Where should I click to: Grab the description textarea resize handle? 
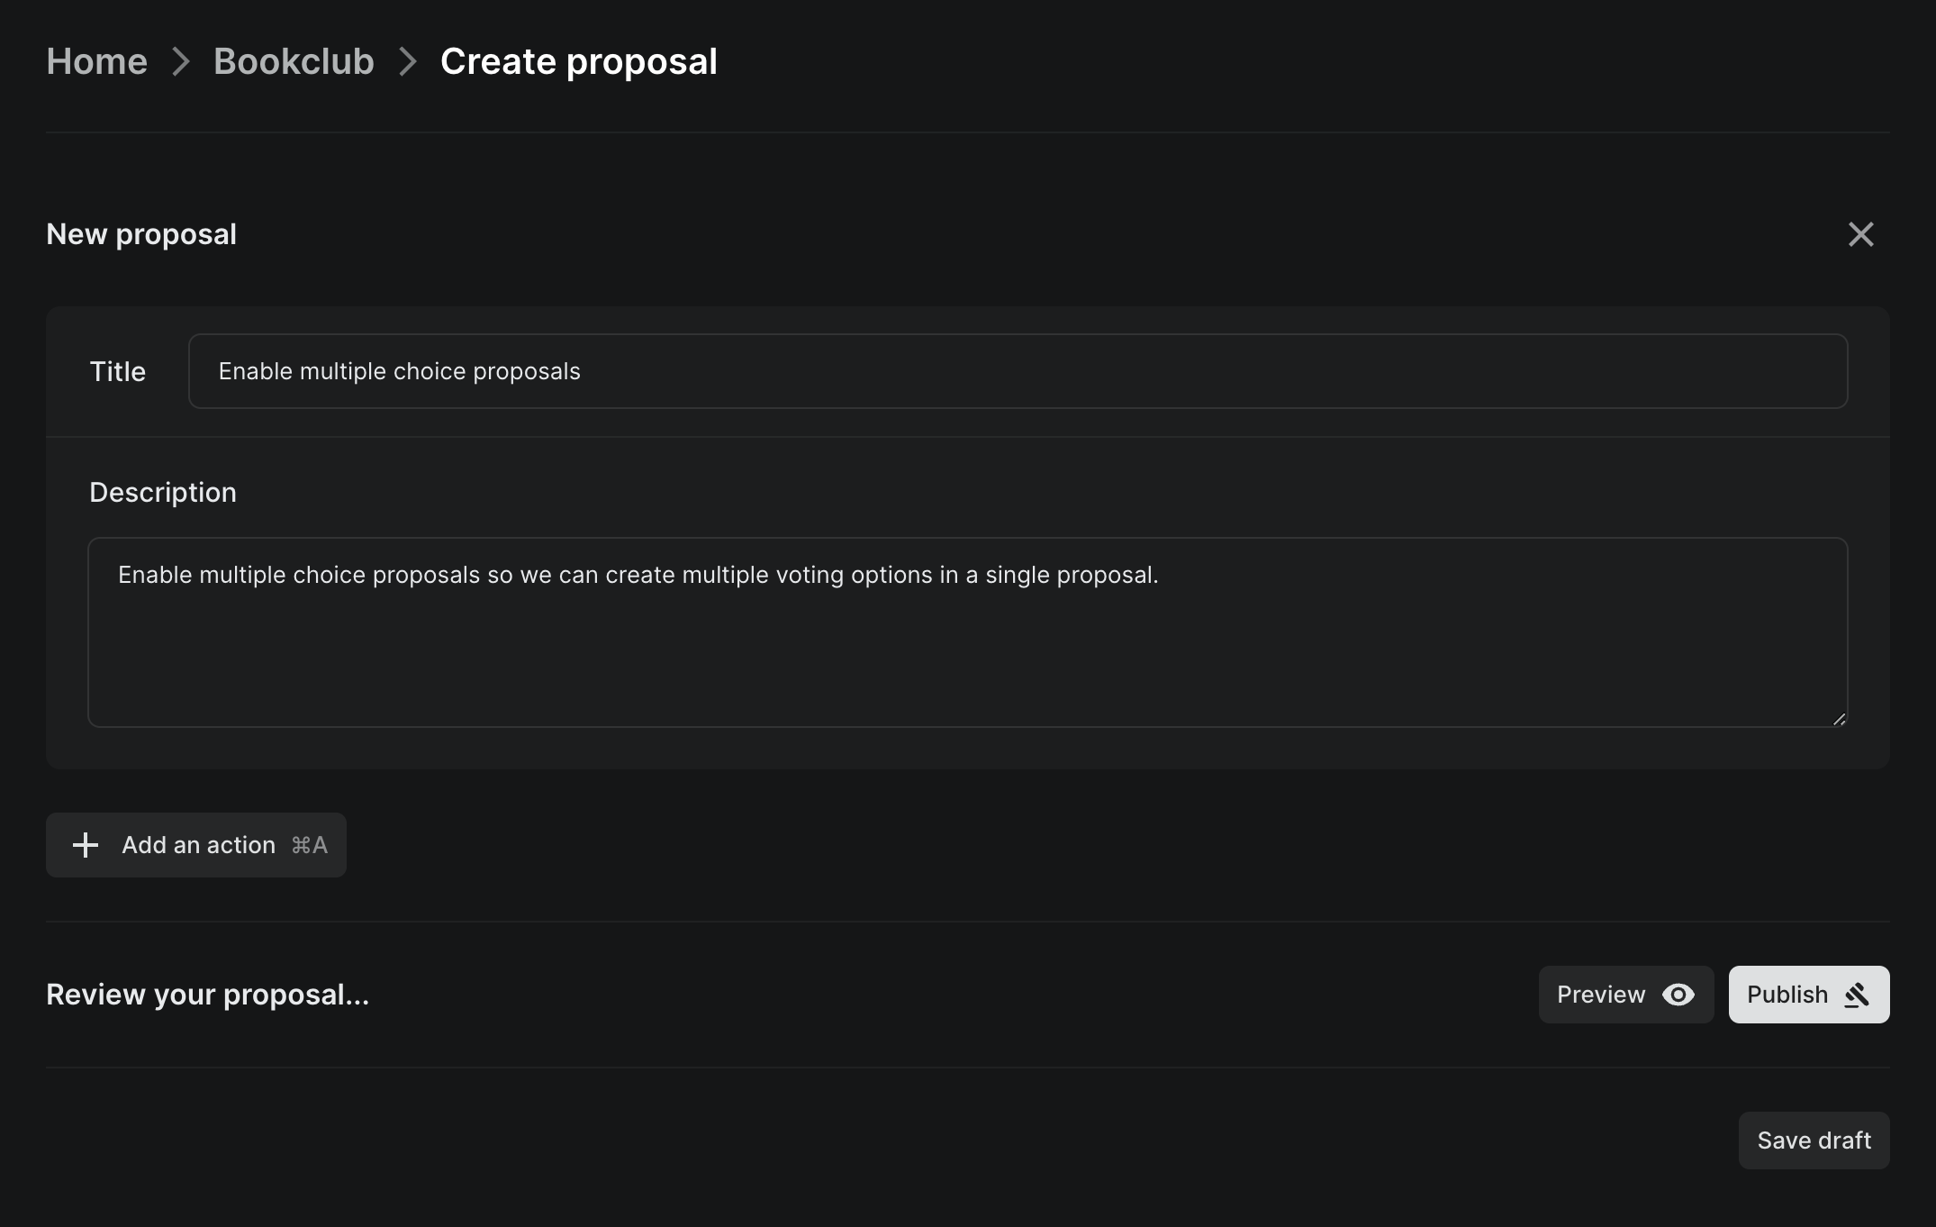1839,719
